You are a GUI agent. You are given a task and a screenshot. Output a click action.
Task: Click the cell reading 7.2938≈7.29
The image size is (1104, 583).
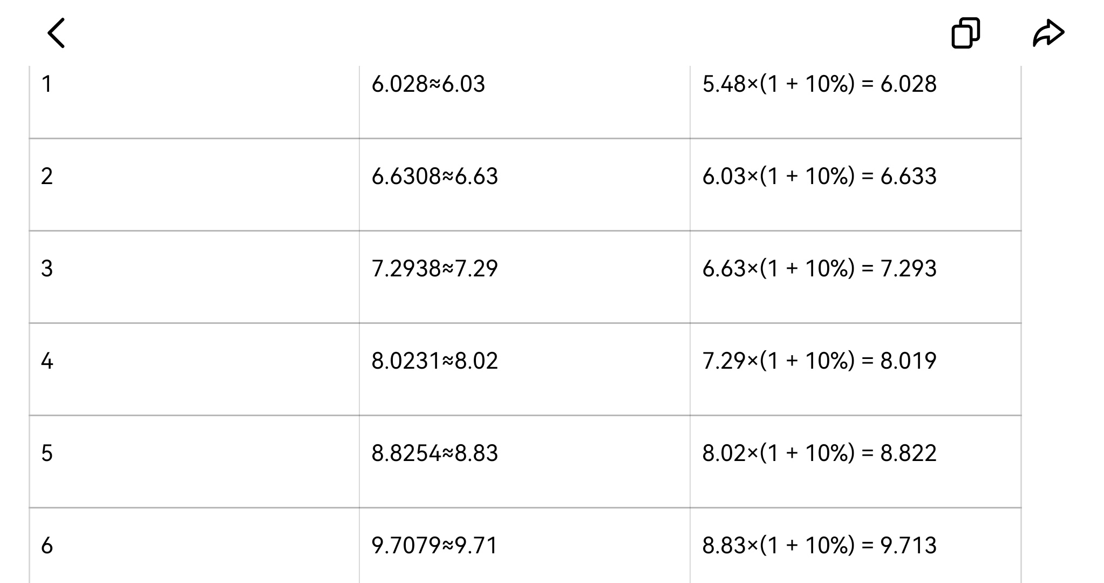(x=434, y=269)
